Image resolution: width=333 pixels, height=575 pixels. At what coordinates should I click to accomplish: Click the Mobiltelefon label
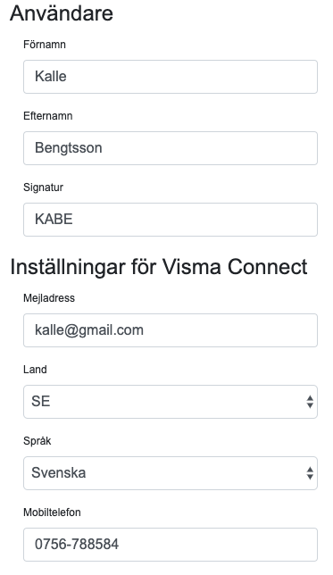tap(52, 512)
